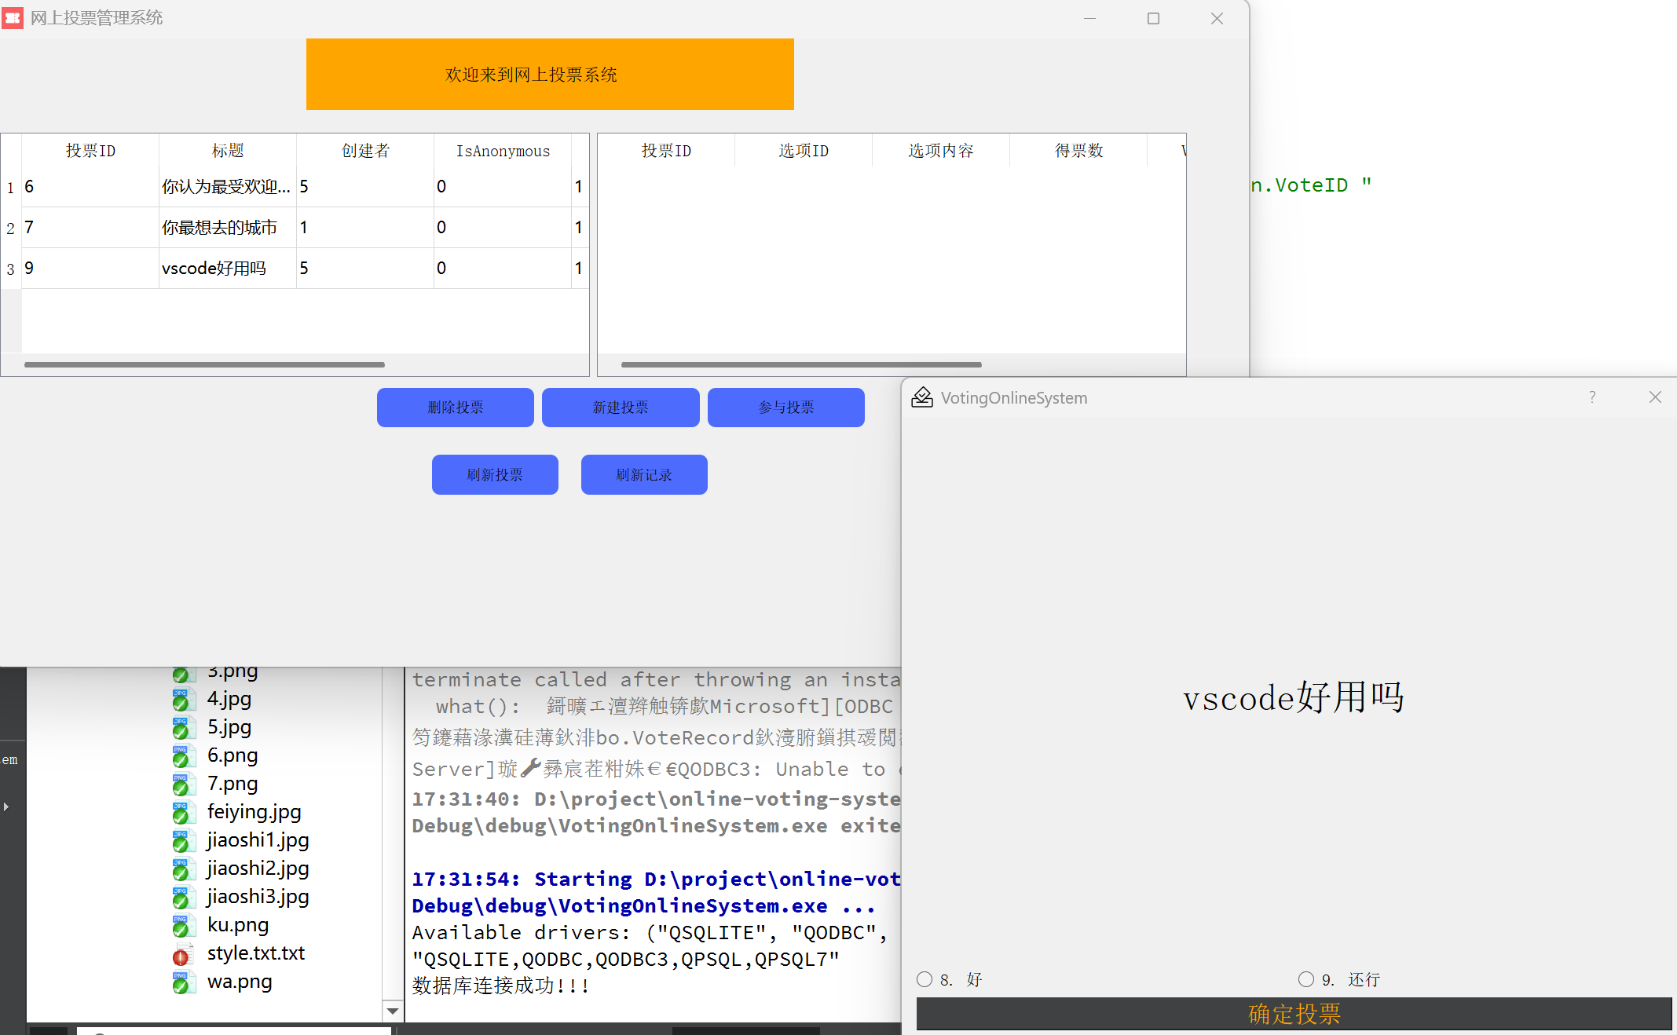Select radio option 9 还行
This screenshot has height=1035, width=1677.
[x=1306, y=979]
